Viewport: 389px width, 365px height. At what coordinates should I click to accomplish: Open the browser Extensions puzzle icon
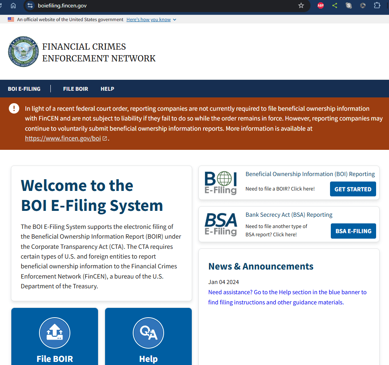coord(377,5)
